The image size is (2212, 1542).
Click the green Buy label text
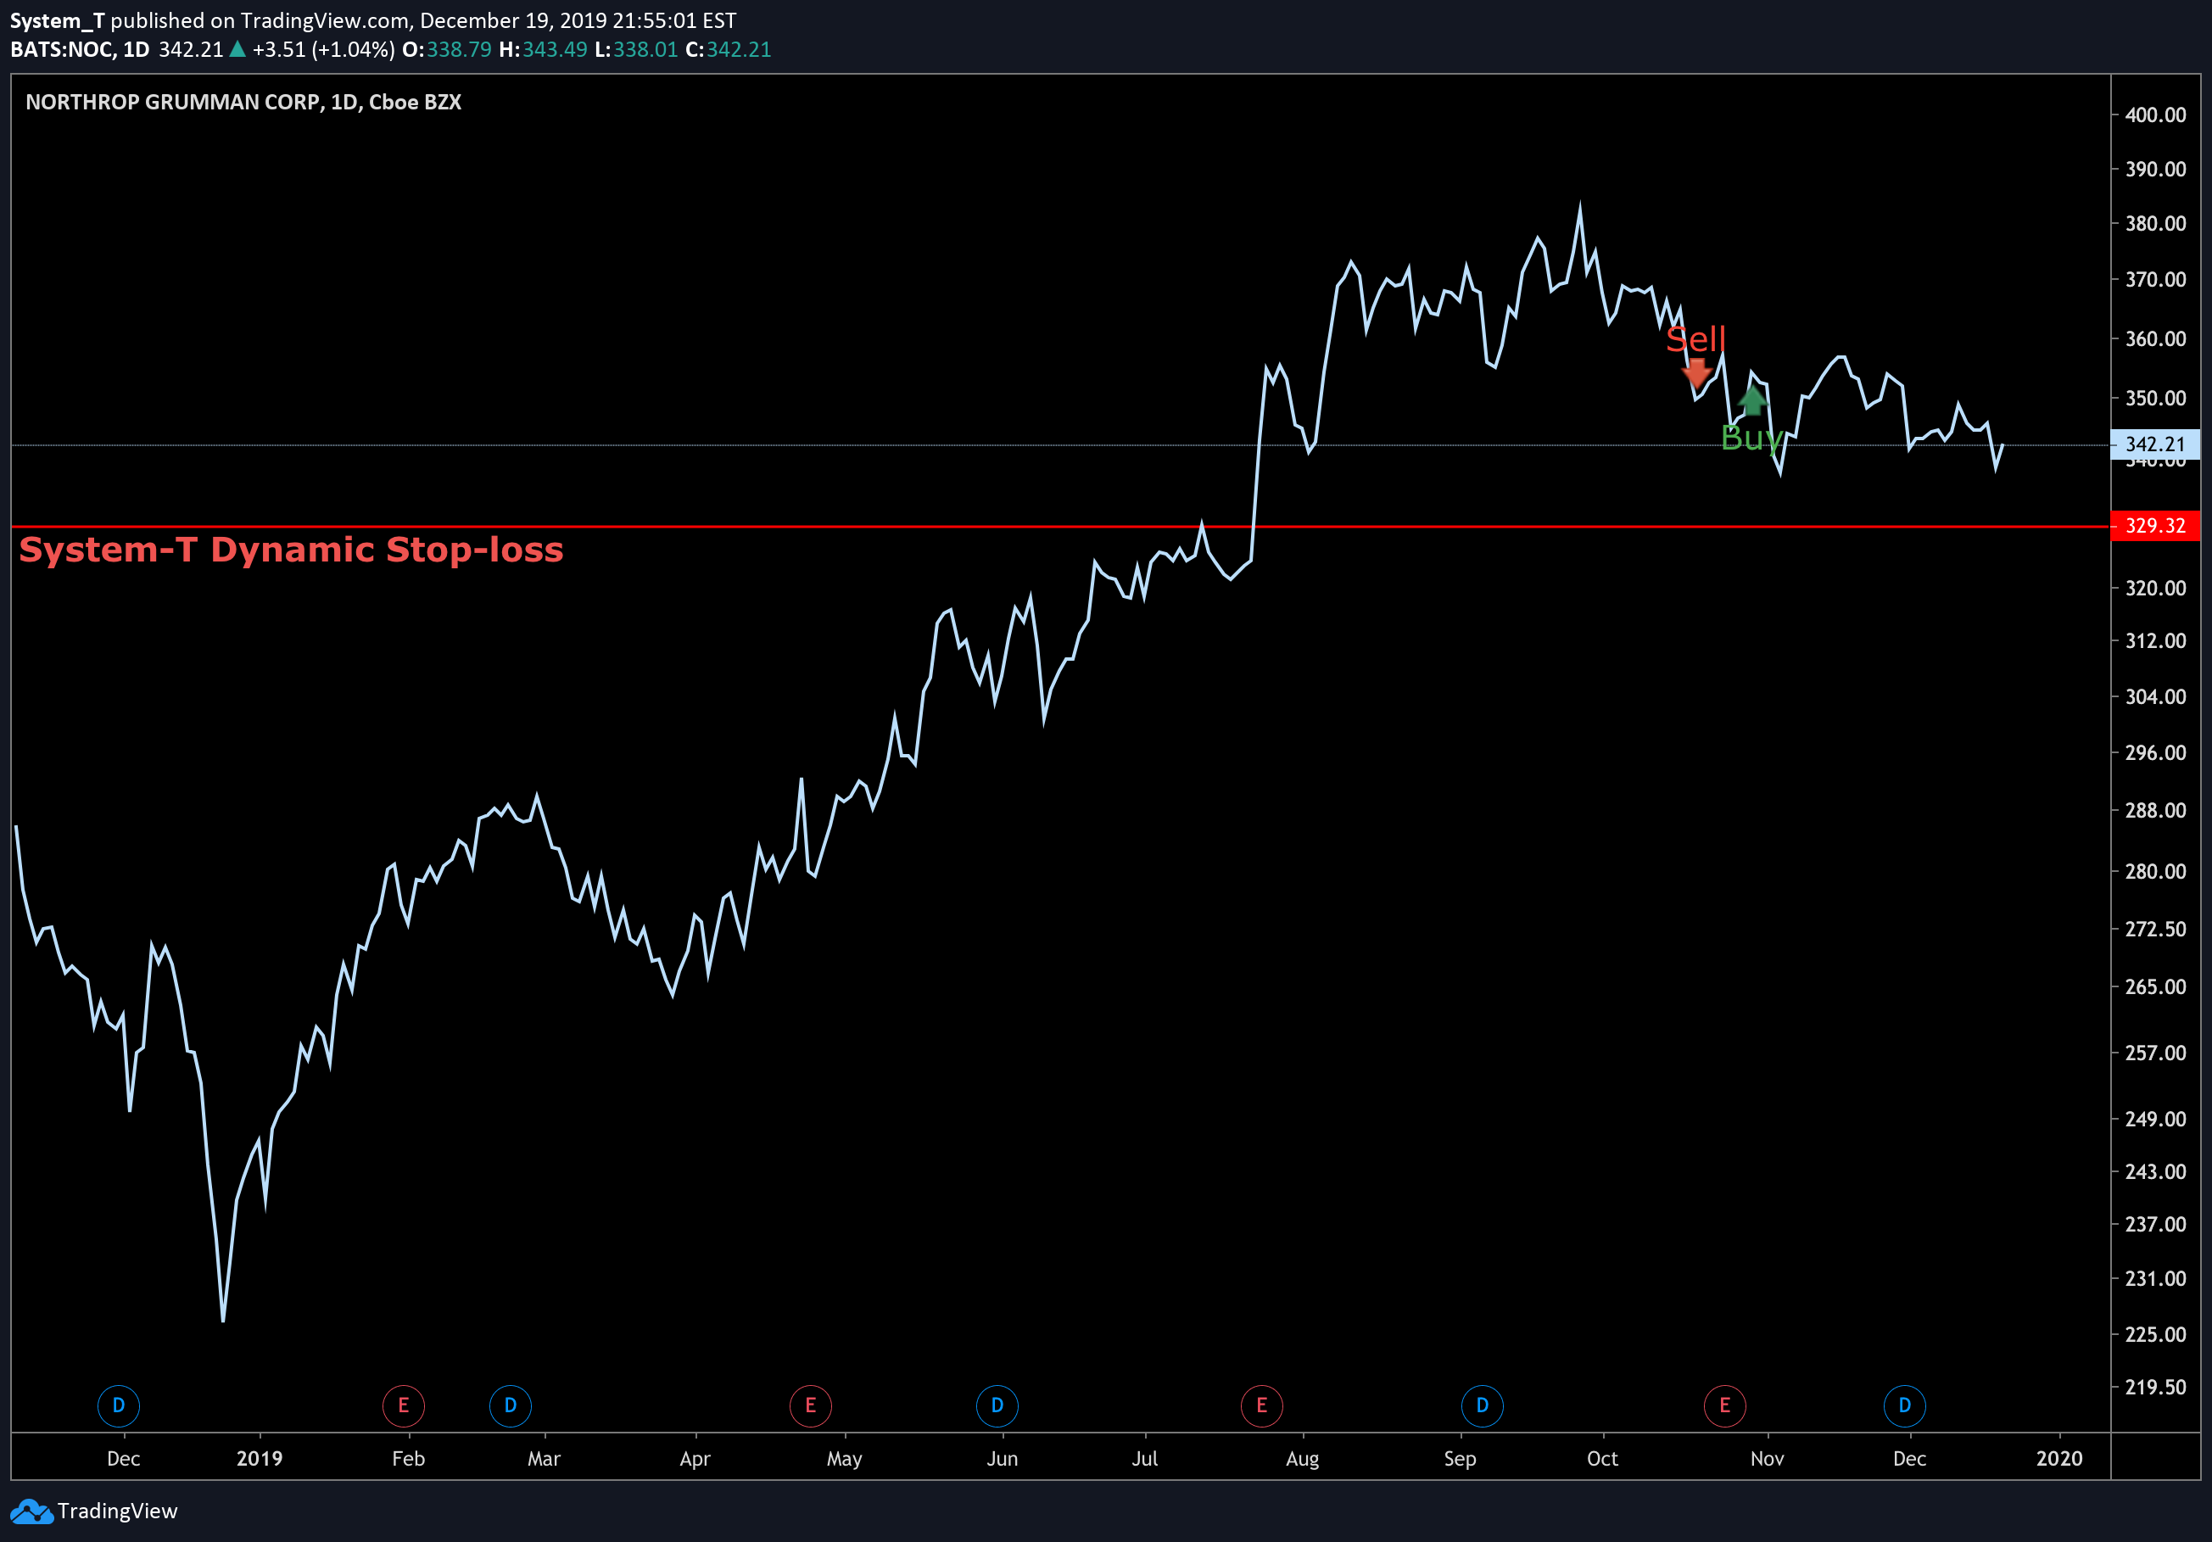pyautogui.click(x=1751, y=439)
